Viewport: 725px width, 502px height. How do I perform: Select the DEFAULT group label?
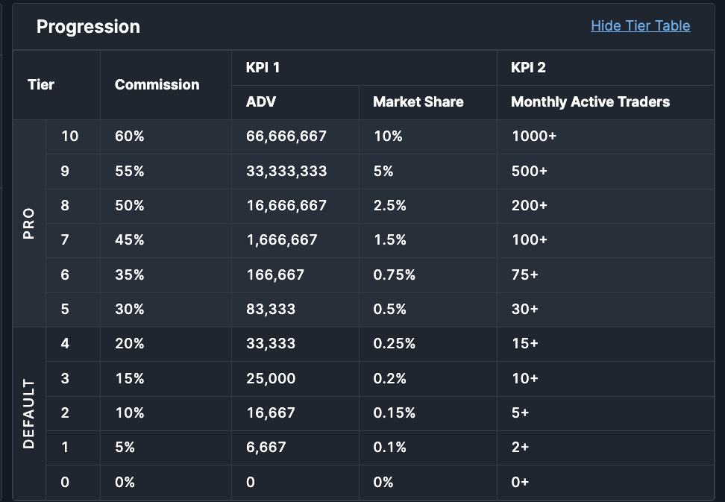pyautogui.click(x=28, y=414)
